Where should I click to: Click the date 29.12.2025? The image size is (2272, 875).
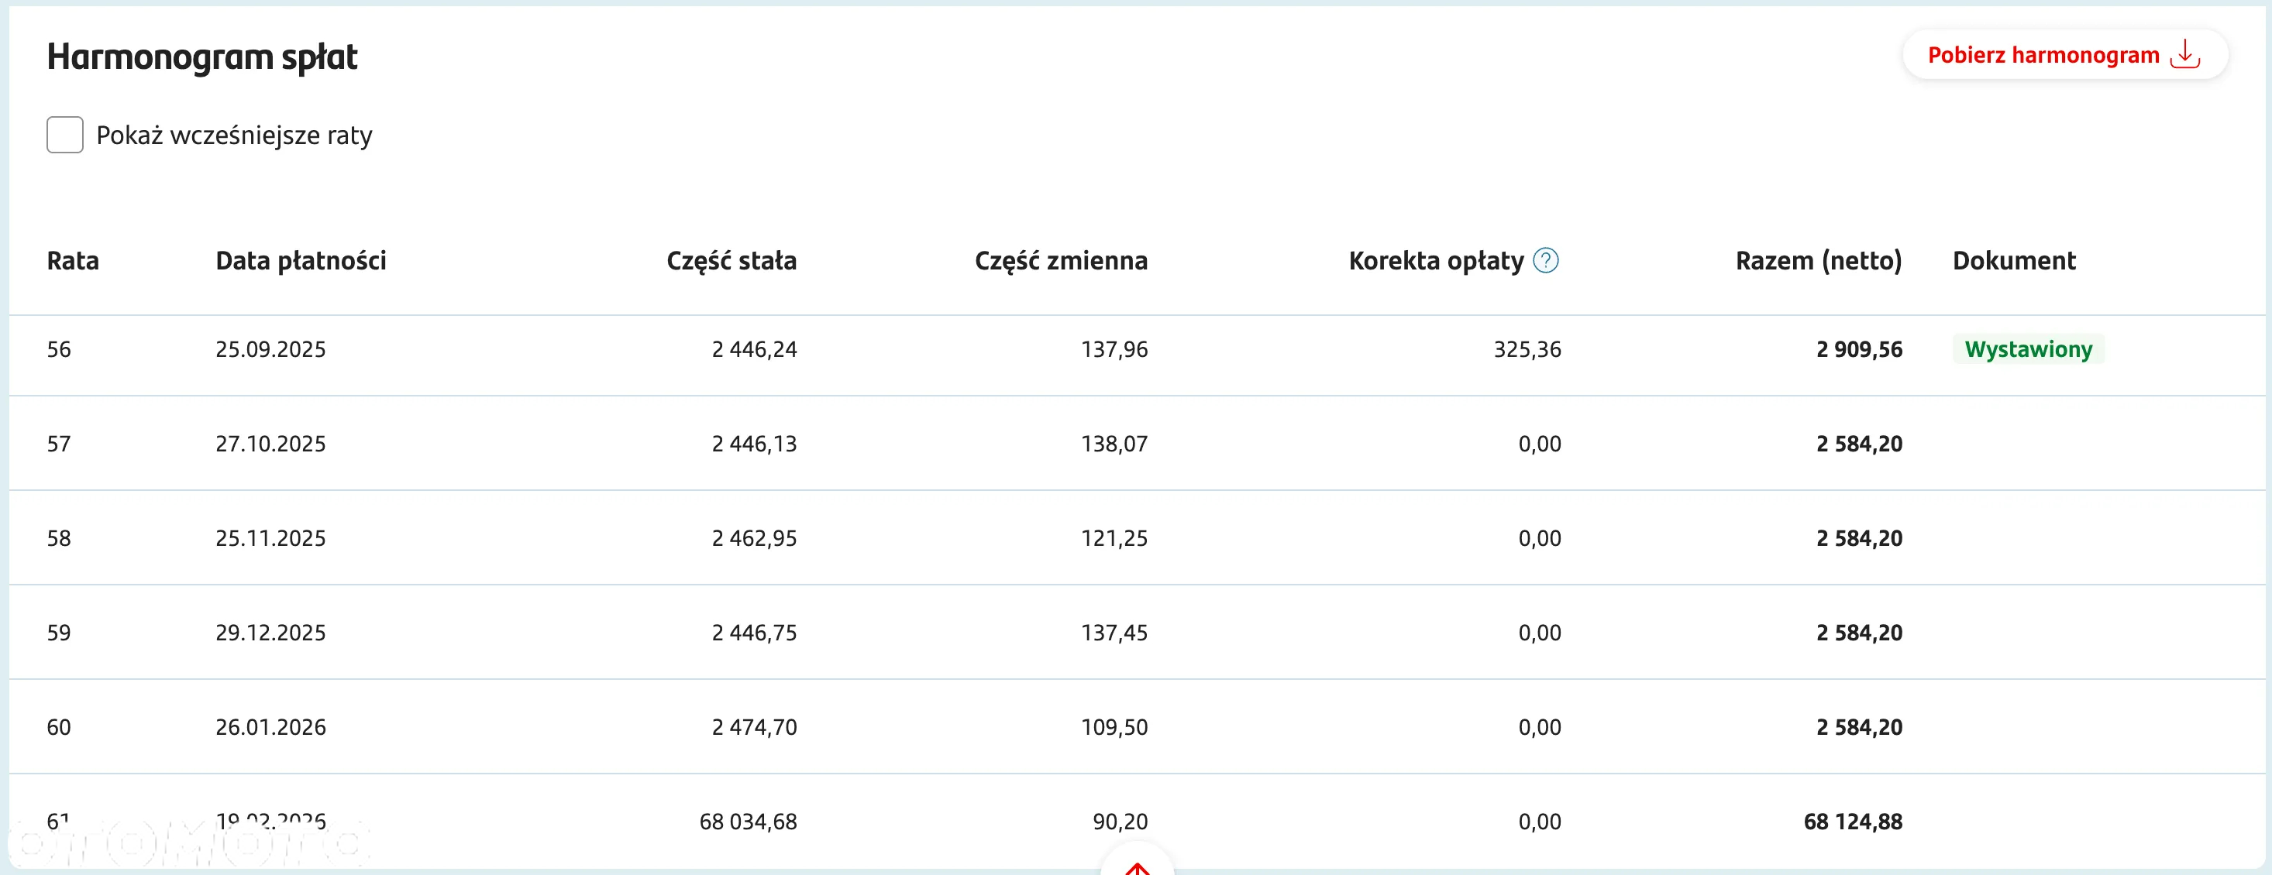270,632
